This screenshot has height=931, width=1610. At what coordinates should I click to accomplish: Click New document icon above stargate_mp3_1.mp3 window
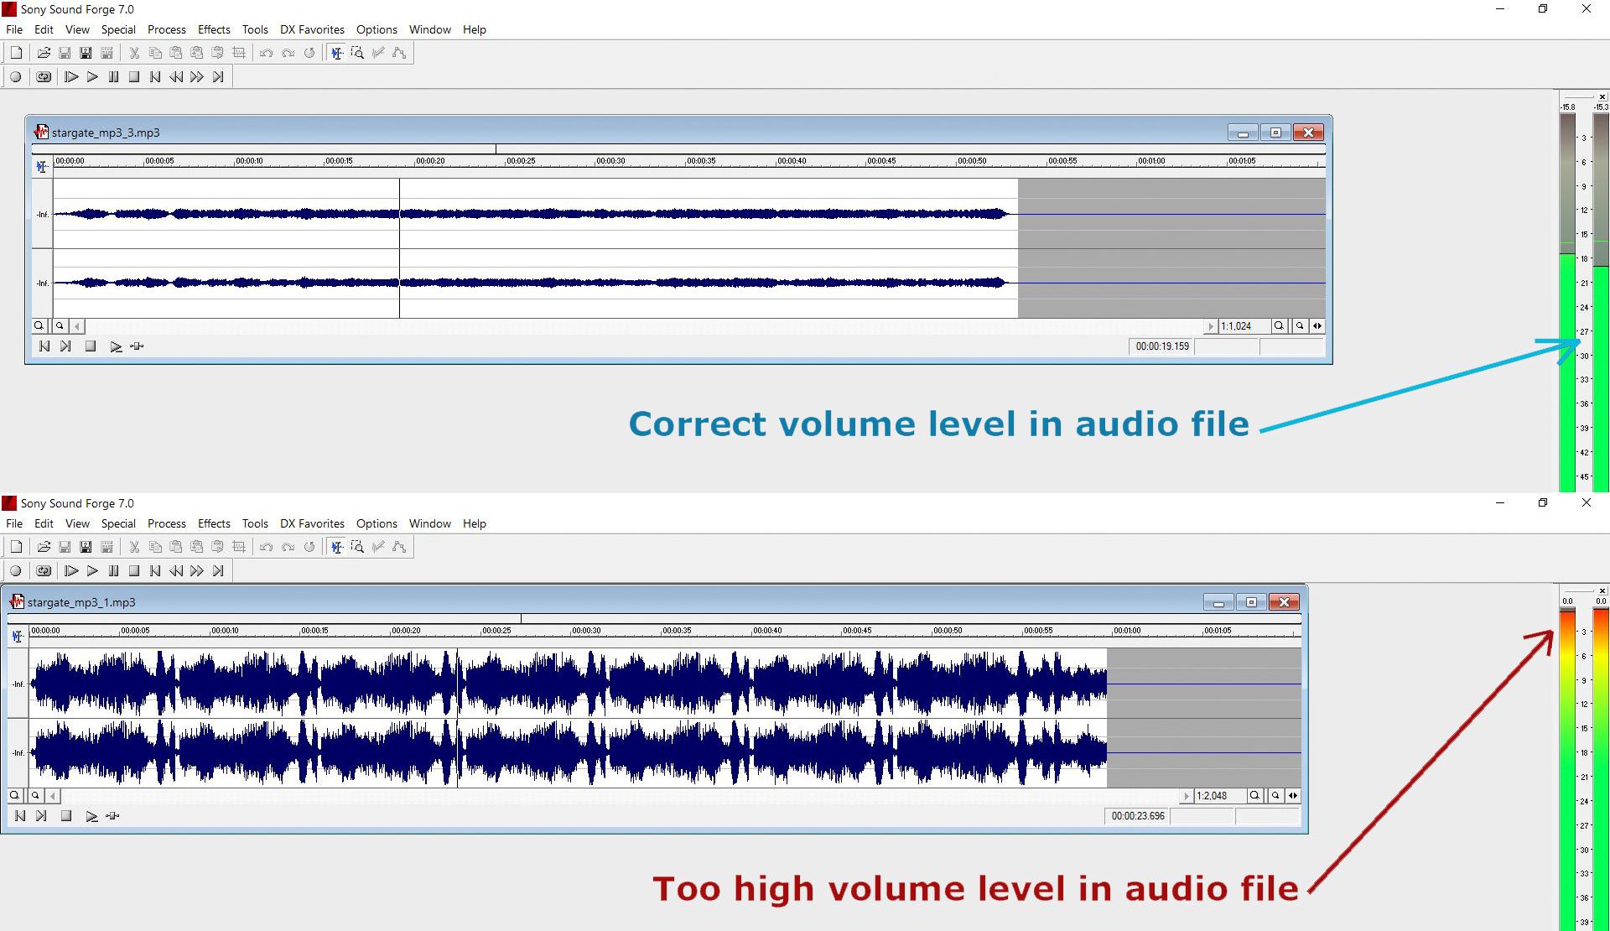point(16,547)
